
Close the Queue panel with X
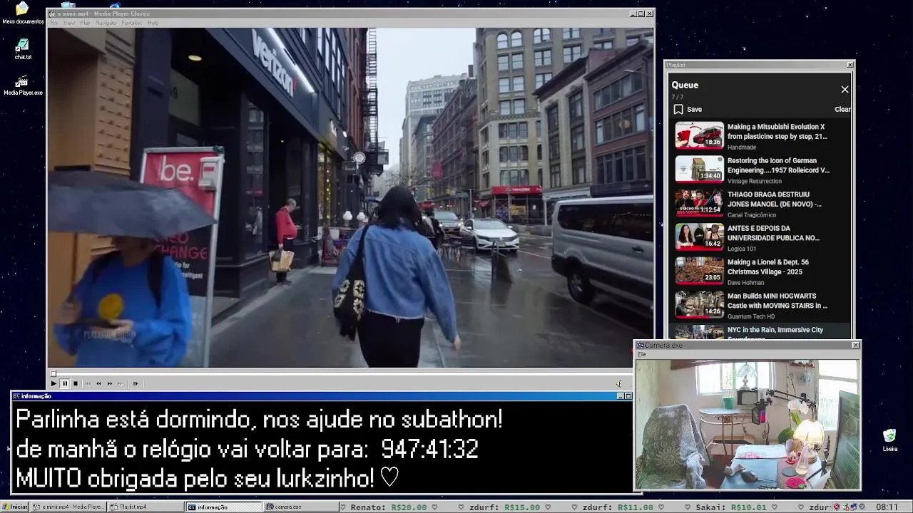point(845,90)
